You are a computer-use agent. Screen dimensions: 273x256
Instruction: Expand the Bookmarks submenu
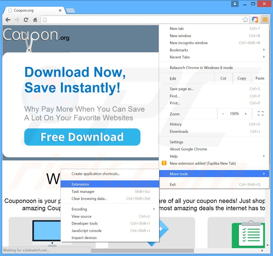tap(214, 50)
